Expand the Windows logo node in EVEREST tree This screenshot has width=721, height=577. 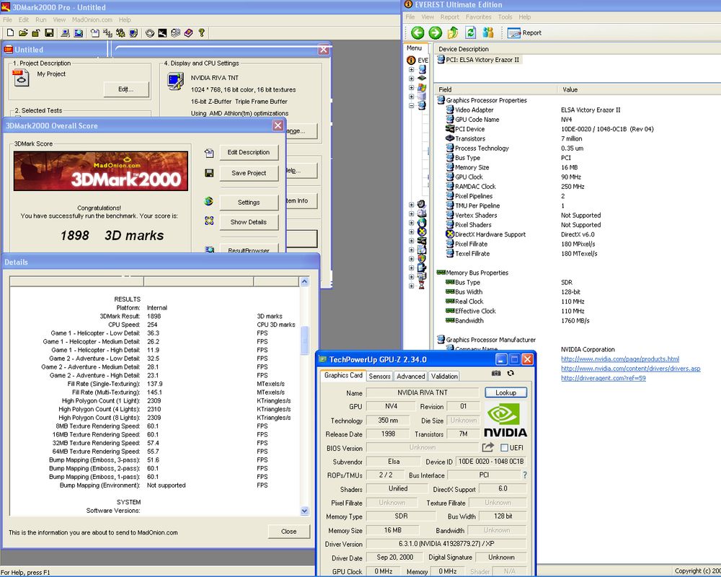[411, 87]
